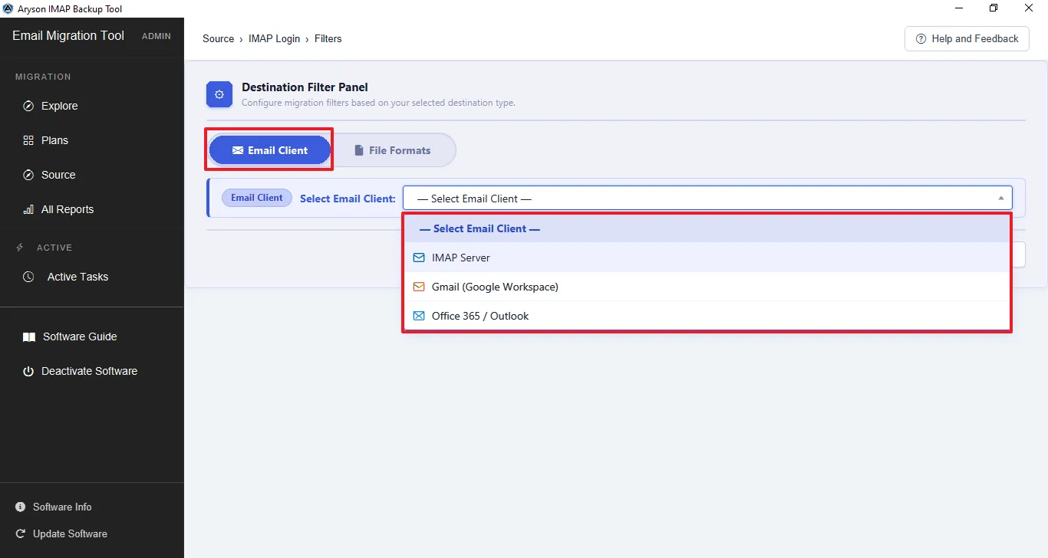Click the All Reports chart icon
Image resolution: width=1048 pixels, height=558 pixels.
[x=28, y=209]
